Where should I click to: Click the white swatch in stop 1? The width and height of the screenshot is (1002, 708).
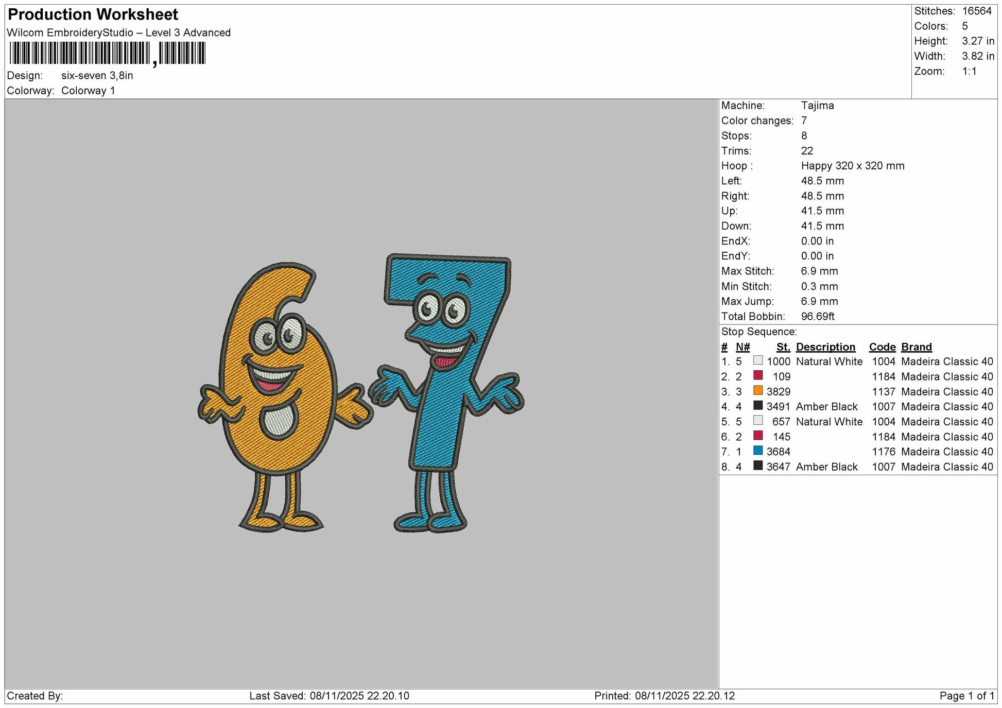point(758,360)
